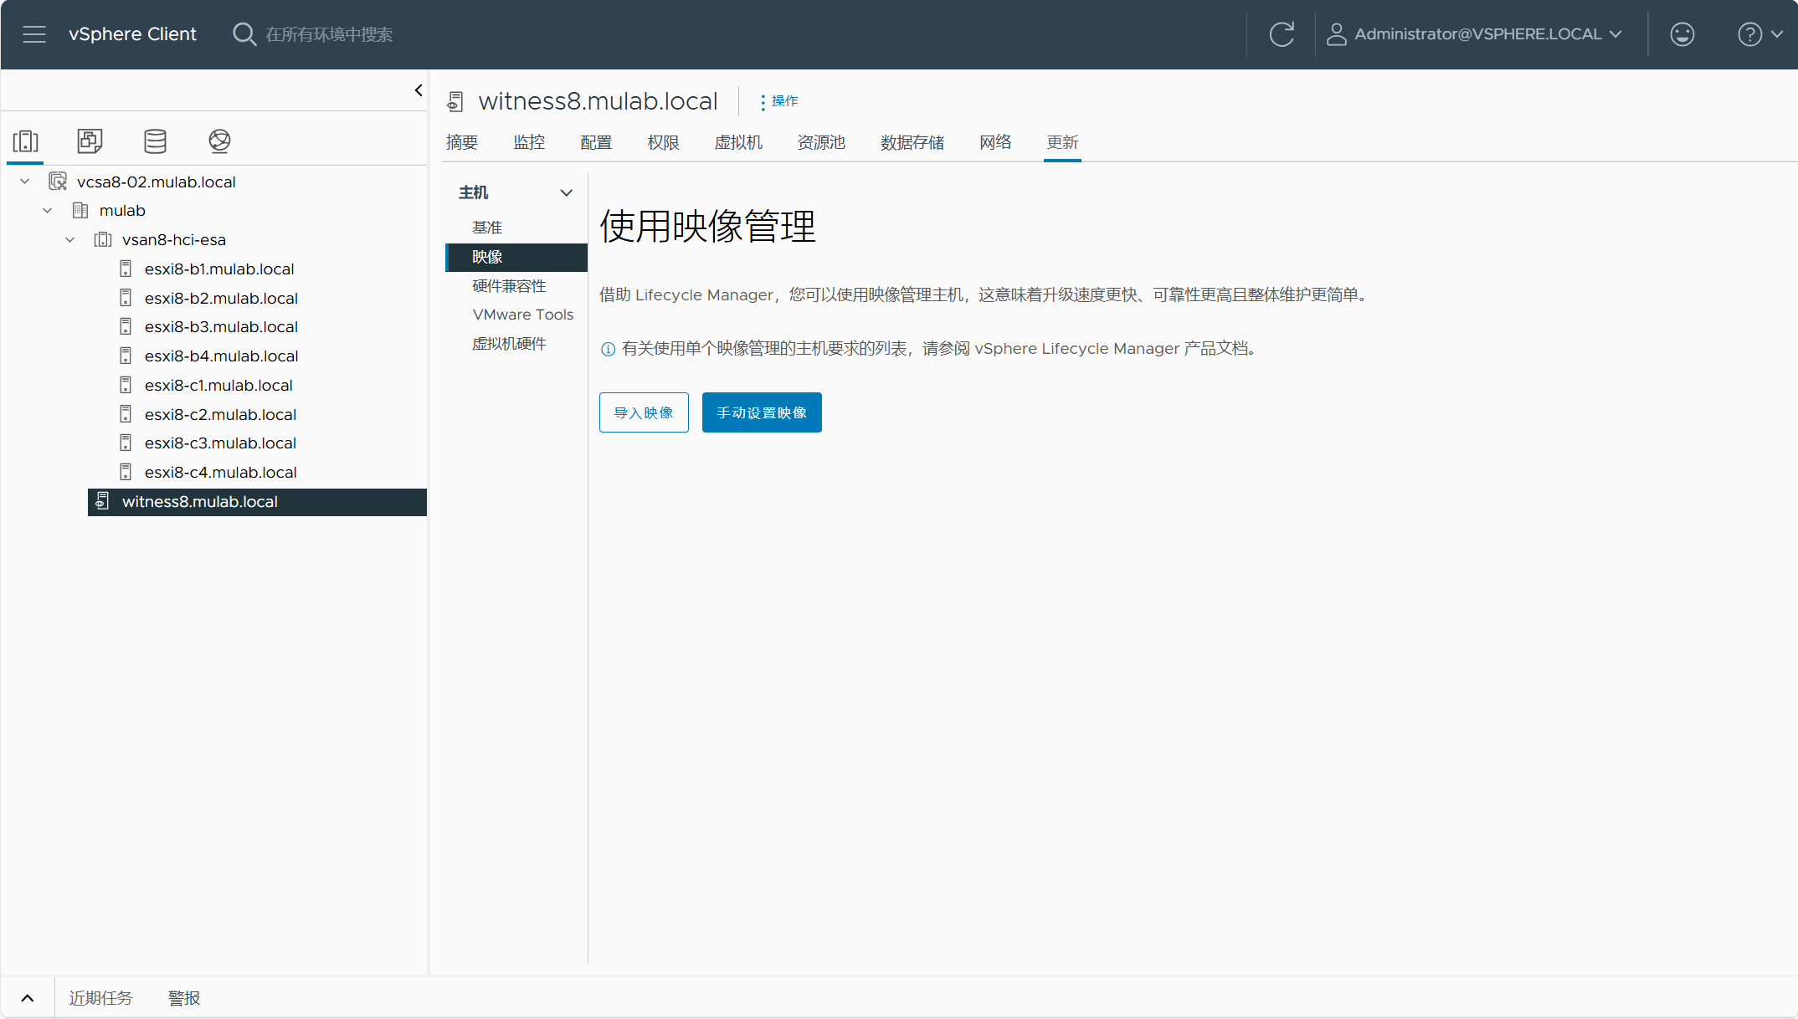Click the datacenter icon beside mulab
This screenshot has width=1798, height=1019.
coord(80,210)
